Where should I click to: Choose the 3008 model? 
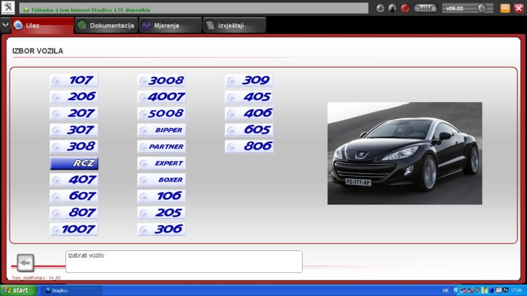coord(161,80)
